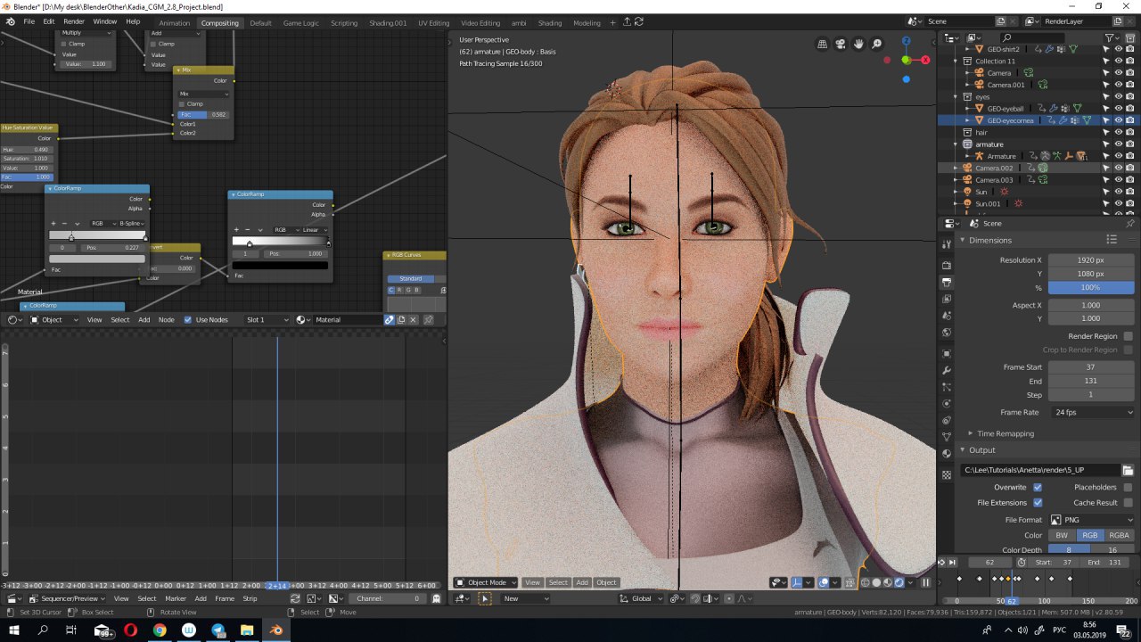Enable the Cache Result checkbox
Screen dimensions: 1141x642
point(1129,503)
